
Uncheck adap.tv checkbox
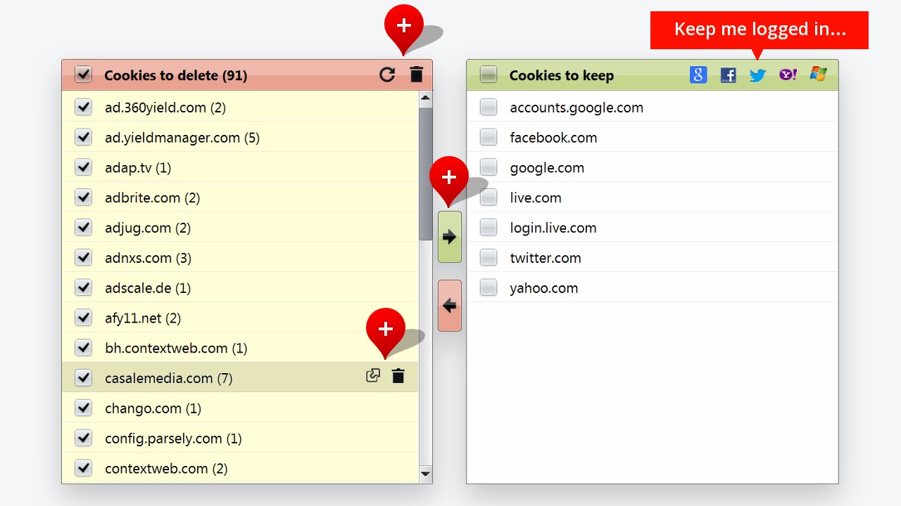(84, 167)
